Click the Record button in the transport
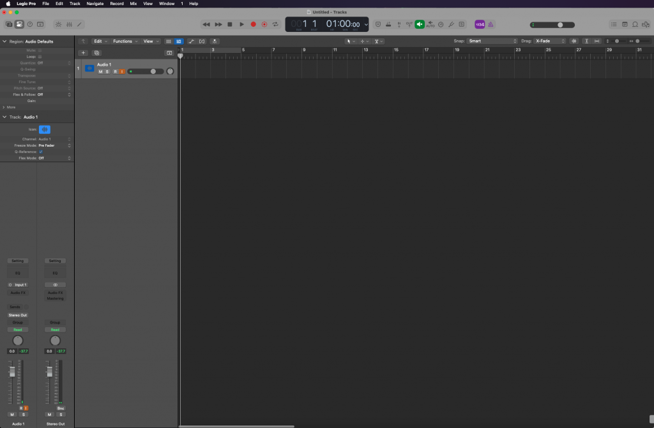654x428 pixels. [253, 24]
